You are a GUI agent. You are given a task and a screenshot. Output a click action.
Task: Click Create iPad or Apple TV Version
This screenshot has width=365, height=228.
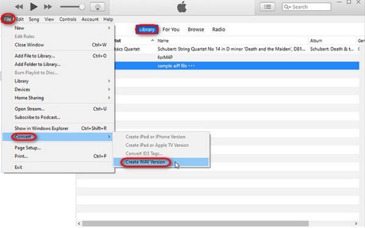tap(161, 145)
